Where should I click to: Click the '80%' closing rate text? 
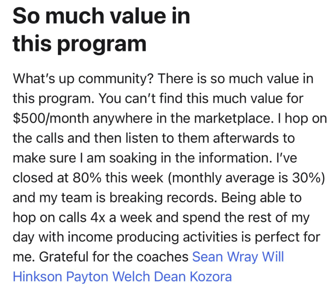[87, 178]
